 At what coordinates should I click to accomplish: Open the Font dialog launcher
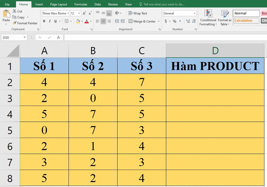(x=92, y=29)
